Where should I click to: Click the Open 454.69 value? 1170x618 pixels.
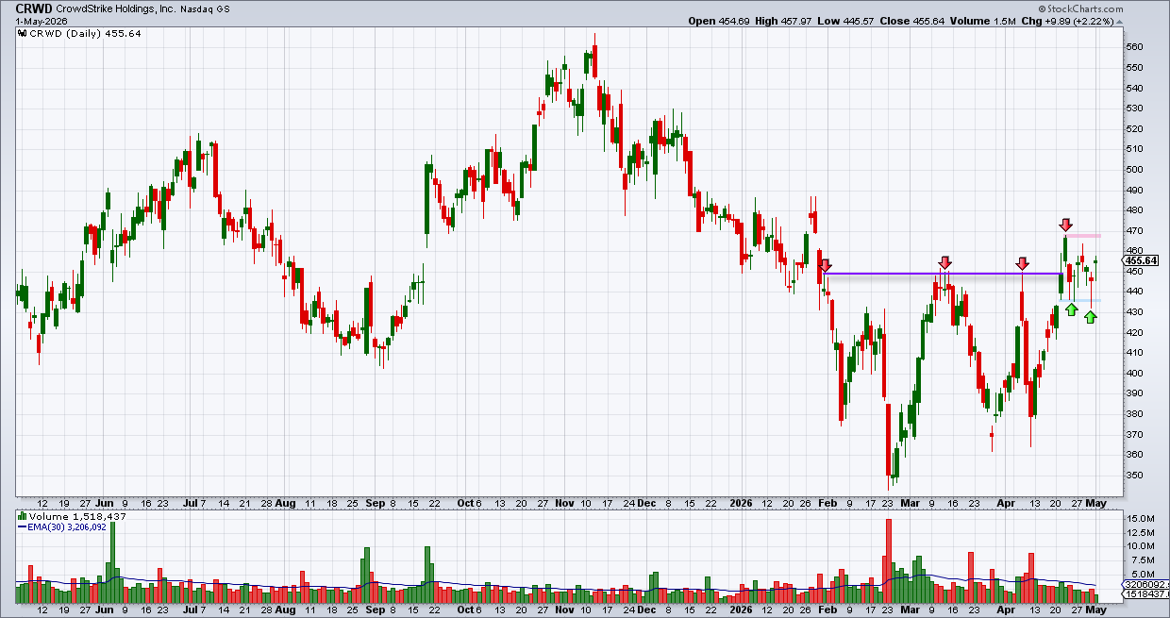(x=719, y=21)
